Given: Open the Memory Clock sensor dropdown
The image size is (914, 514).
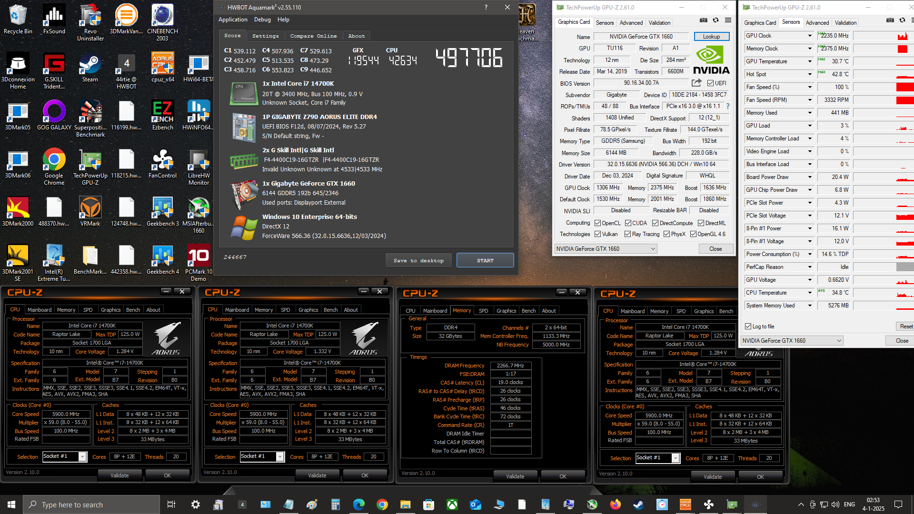Looking at the screenshot, I should point(809,49).
